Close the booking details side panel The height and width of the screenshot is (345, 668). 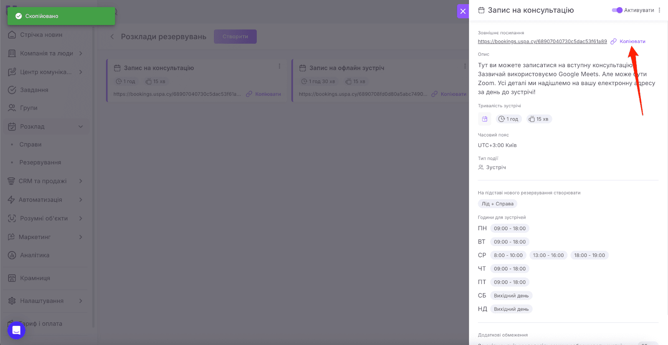(463, 11)
